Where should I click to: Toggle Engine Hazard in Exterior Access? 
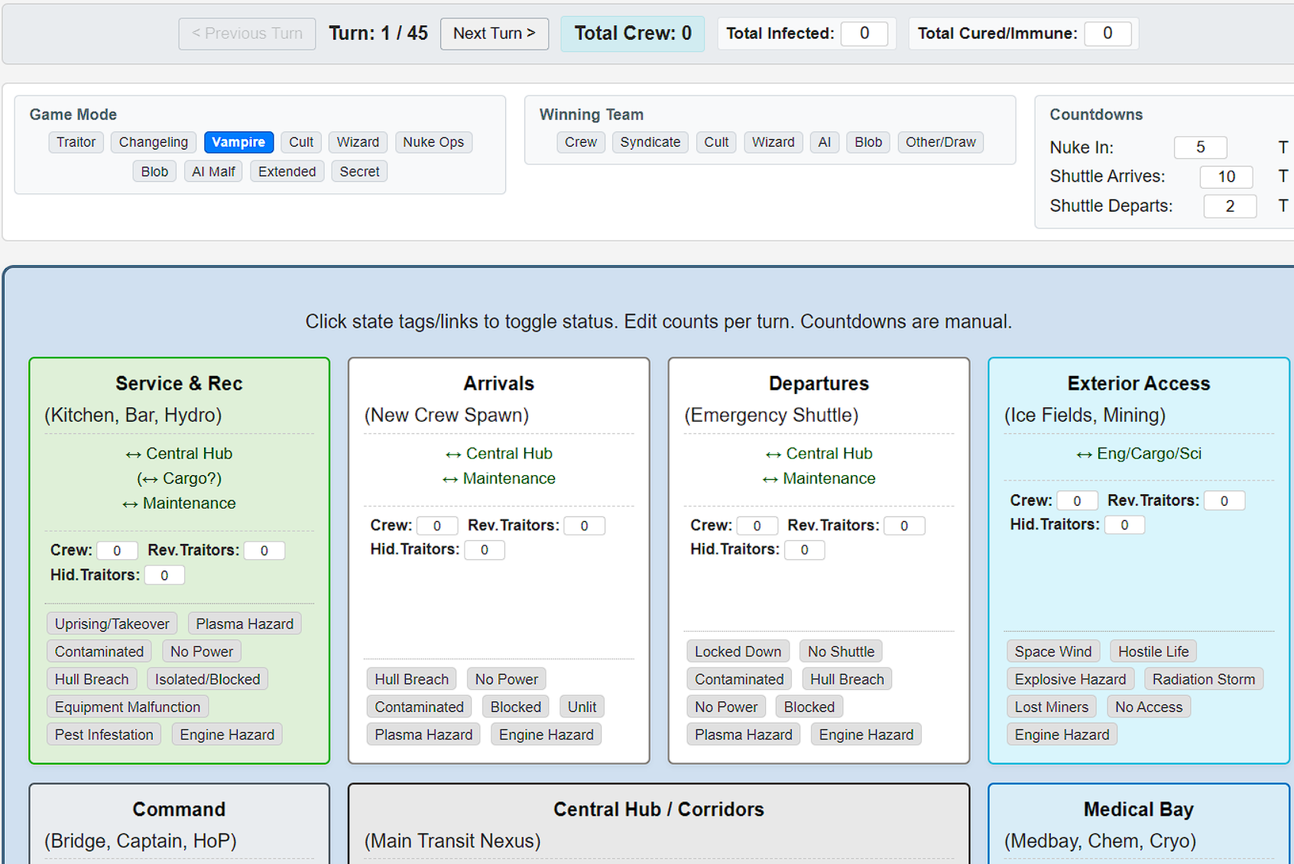[1062, 734]
